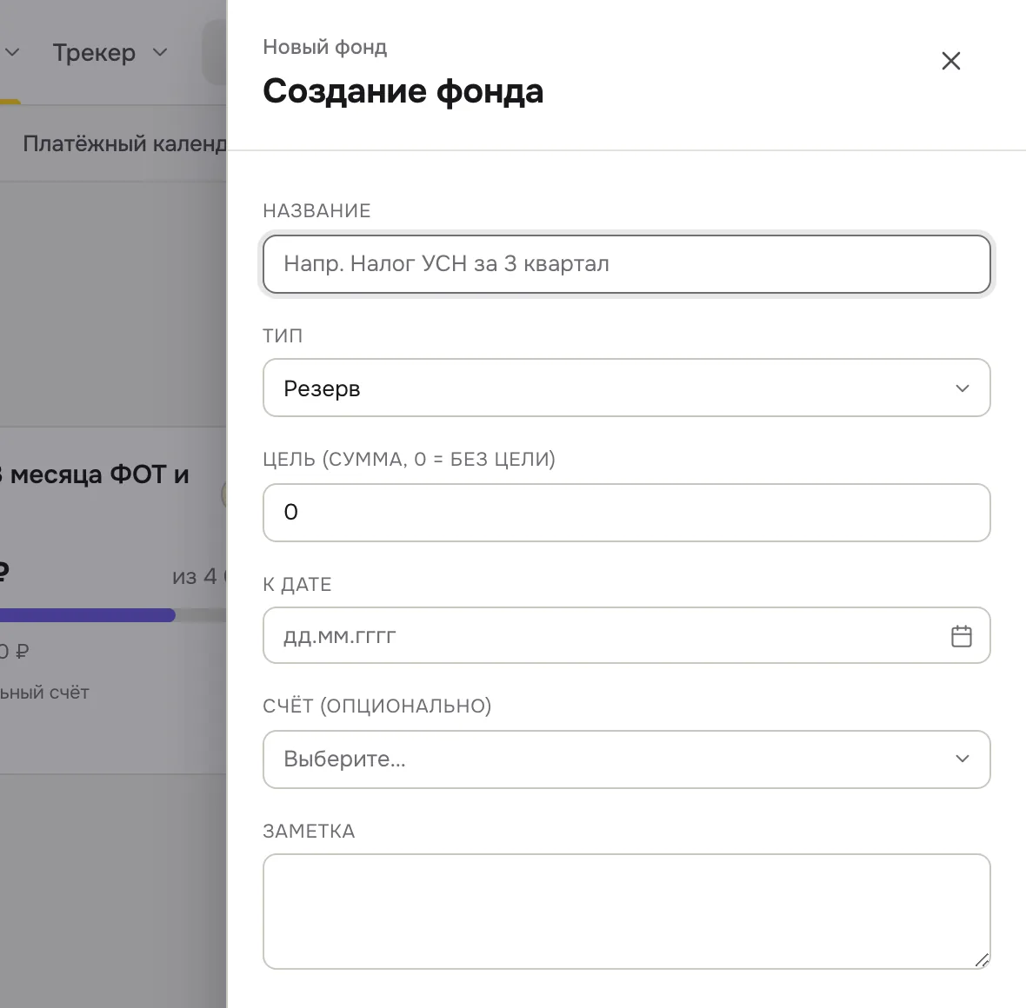Click the chevron in the Счёт dropdown

(x=962, y=759)
